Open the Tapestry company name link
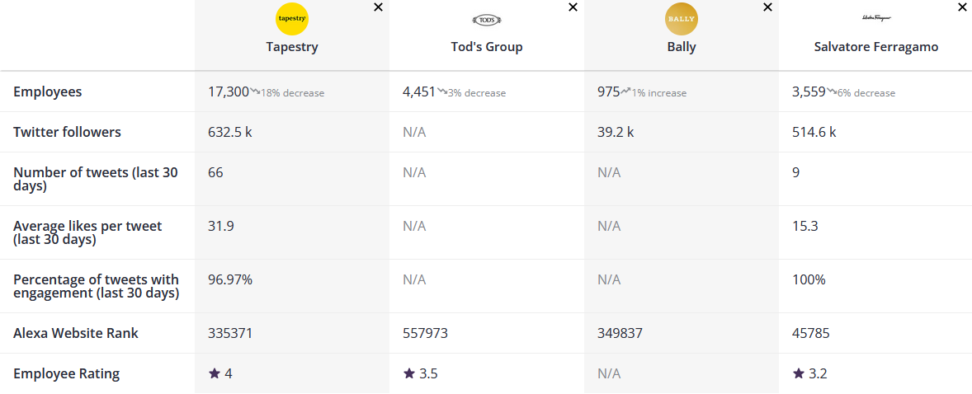The image size is (972, 394). [x=292, y=47]
